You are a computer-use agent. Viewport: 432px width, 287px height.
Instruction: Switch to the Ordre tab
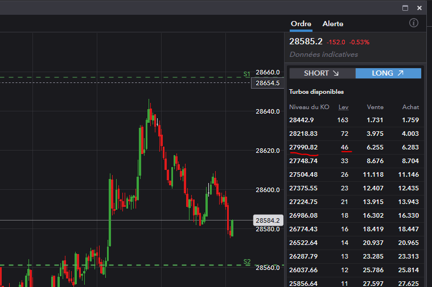click(x=301, y=24)
